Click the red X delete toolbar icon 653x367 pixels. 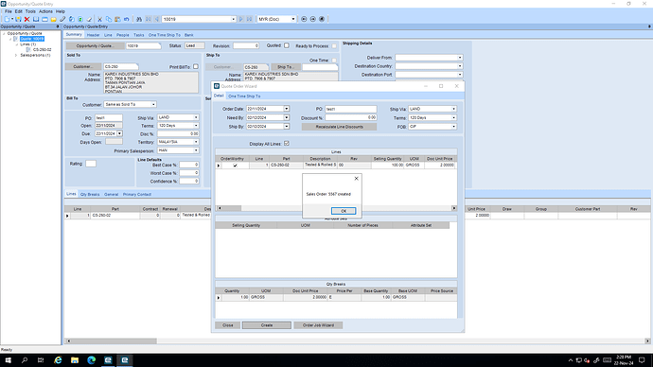(26, 19)
